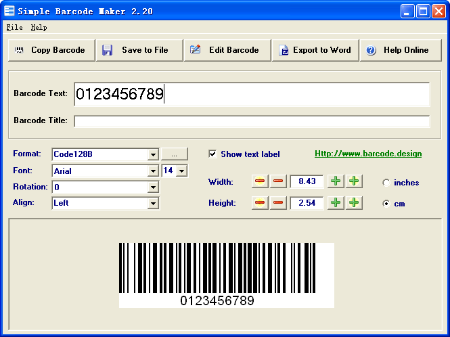
Task: Click the highlighted large minus icon for Height
Action: (x=260, y=203)
